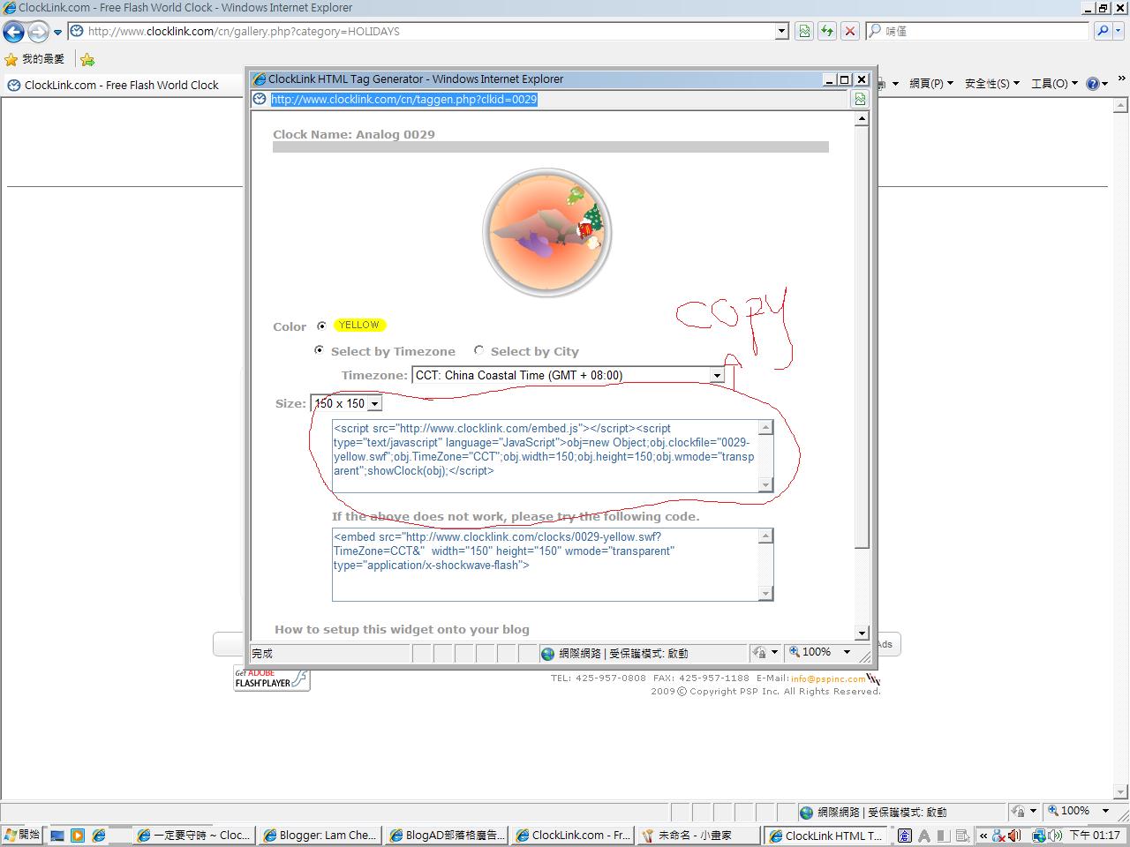This screenshot has width=1130, height=847.
Task: Click the Add to Favorites bar icon
Action: [x=87, y=59]
